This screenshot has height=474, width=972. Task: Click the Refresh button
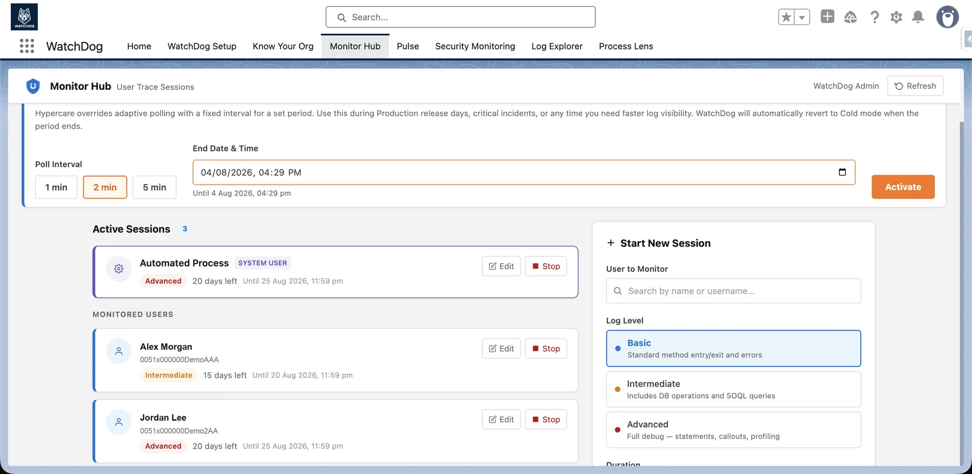pos(916,86)
